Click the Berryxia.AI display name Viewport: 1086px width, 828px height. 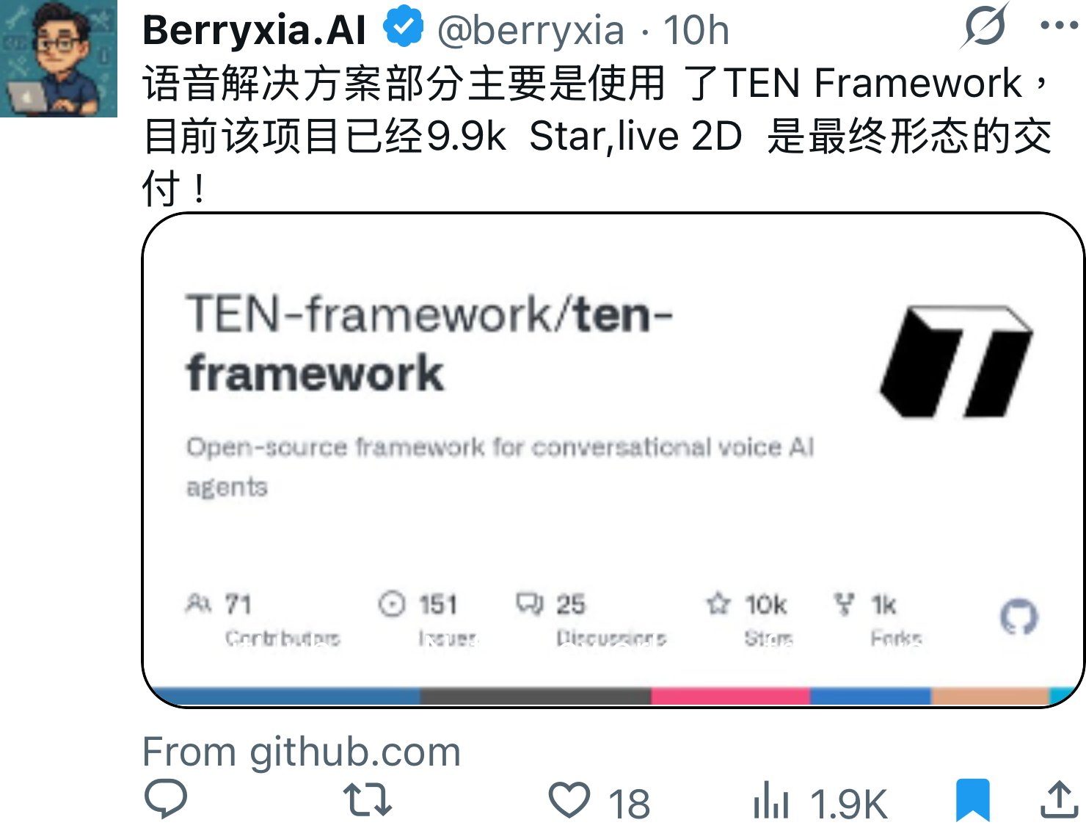[254, 30]
